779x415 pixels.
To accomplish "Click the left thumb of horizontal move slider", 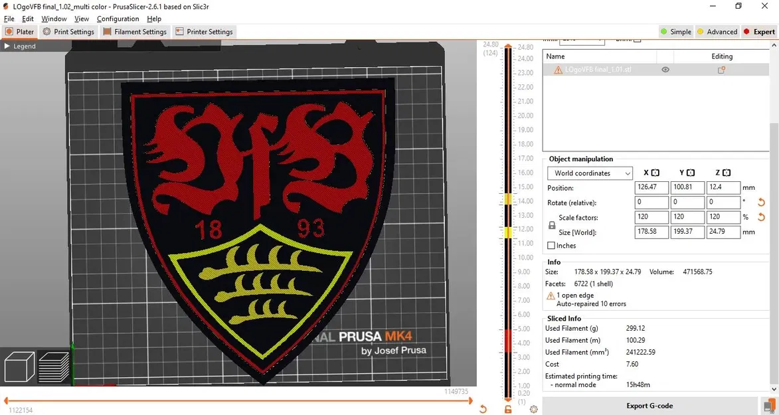I will (x=6, y=400).
